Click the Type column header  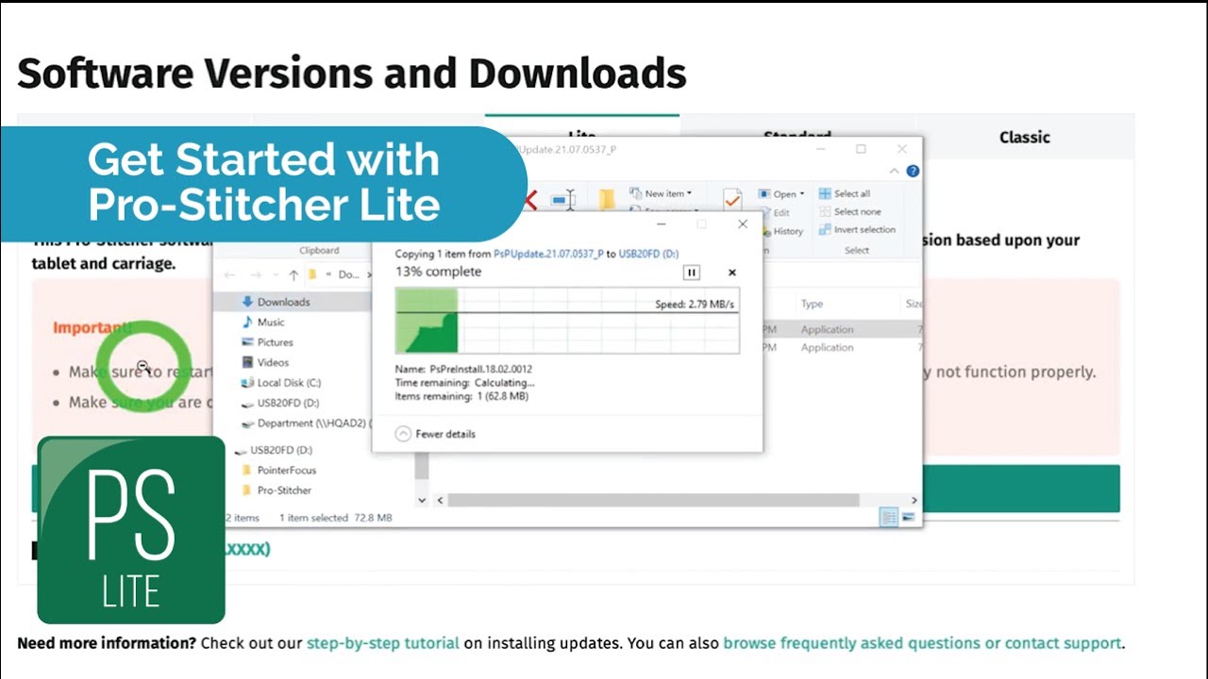point(812,304)
